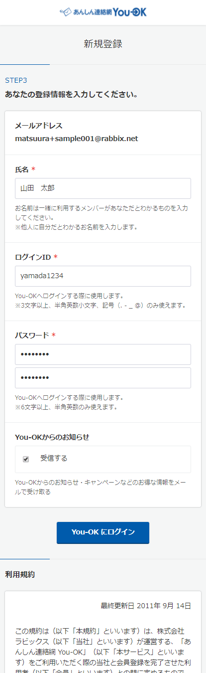This screenshot has width=206, height=673.
Task: Click the メールアドレス label
Action: [x=39, y=126]
